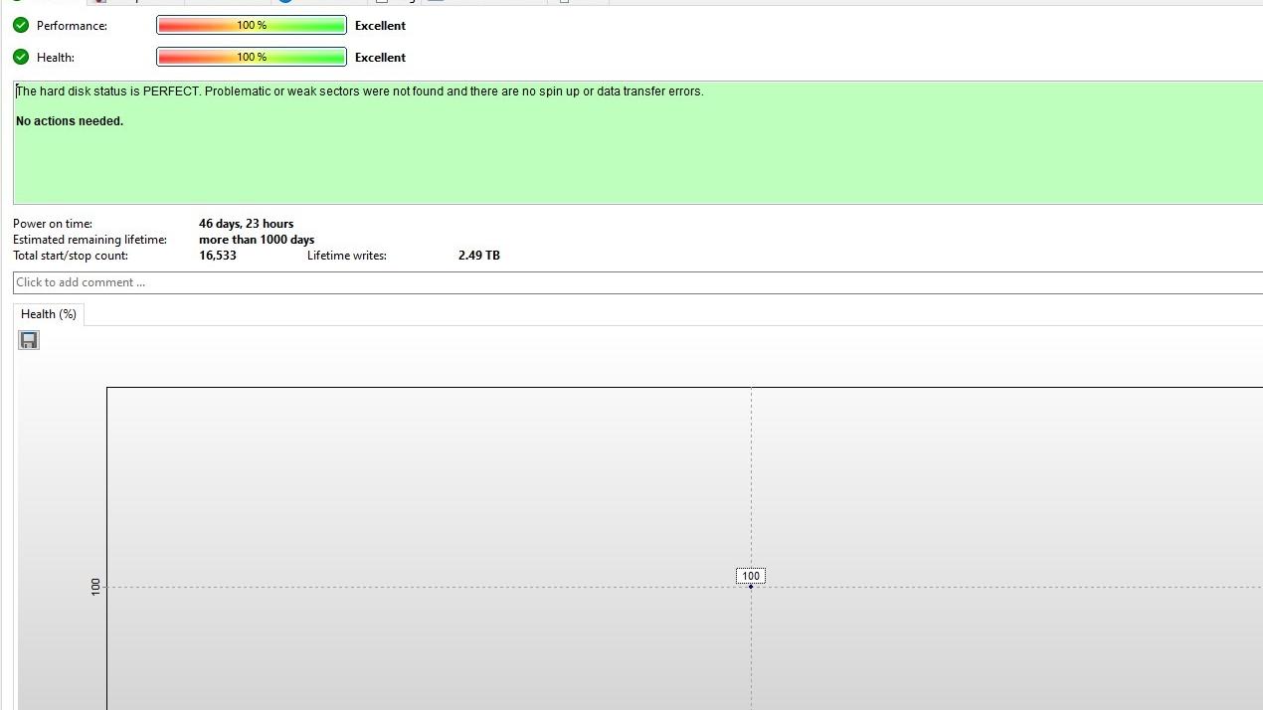The image size is (1263, 710).
Task: Click the green checkmark icon beside Health
Action: [x=21, y=57]
